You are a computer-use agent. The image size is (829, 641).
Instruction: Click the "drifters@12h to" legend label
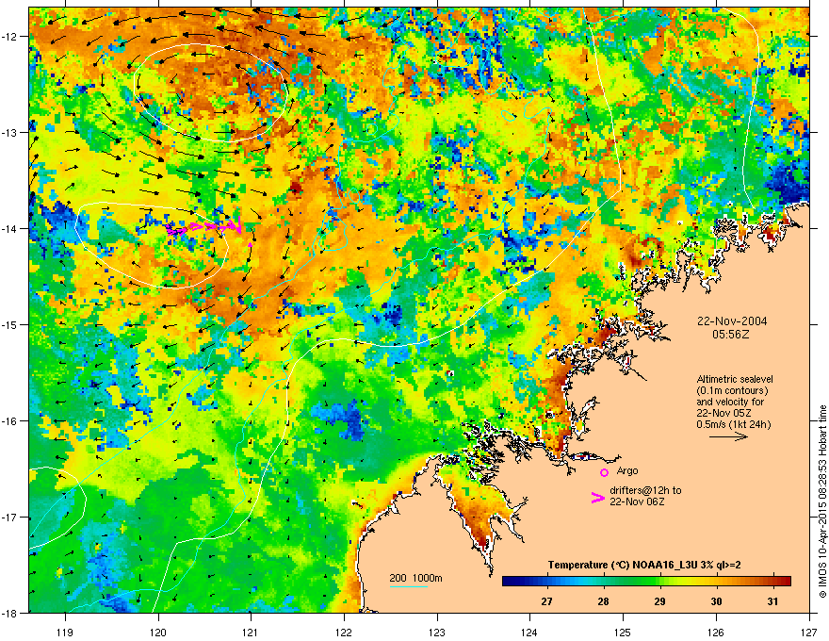click(x=645, y=490)
